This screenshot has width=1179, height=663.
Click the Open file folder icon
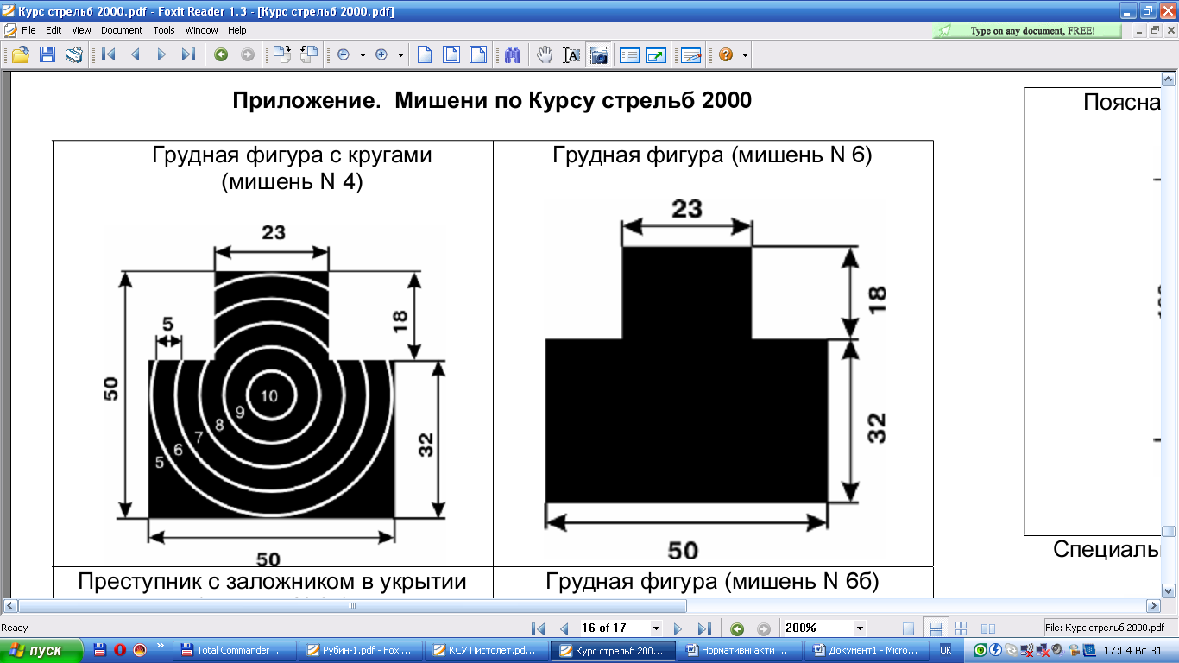click(20, 54)
